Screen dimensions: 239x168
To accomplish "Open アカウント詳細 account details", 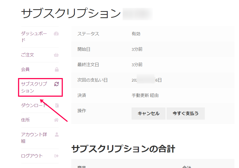I will [34, 138].
